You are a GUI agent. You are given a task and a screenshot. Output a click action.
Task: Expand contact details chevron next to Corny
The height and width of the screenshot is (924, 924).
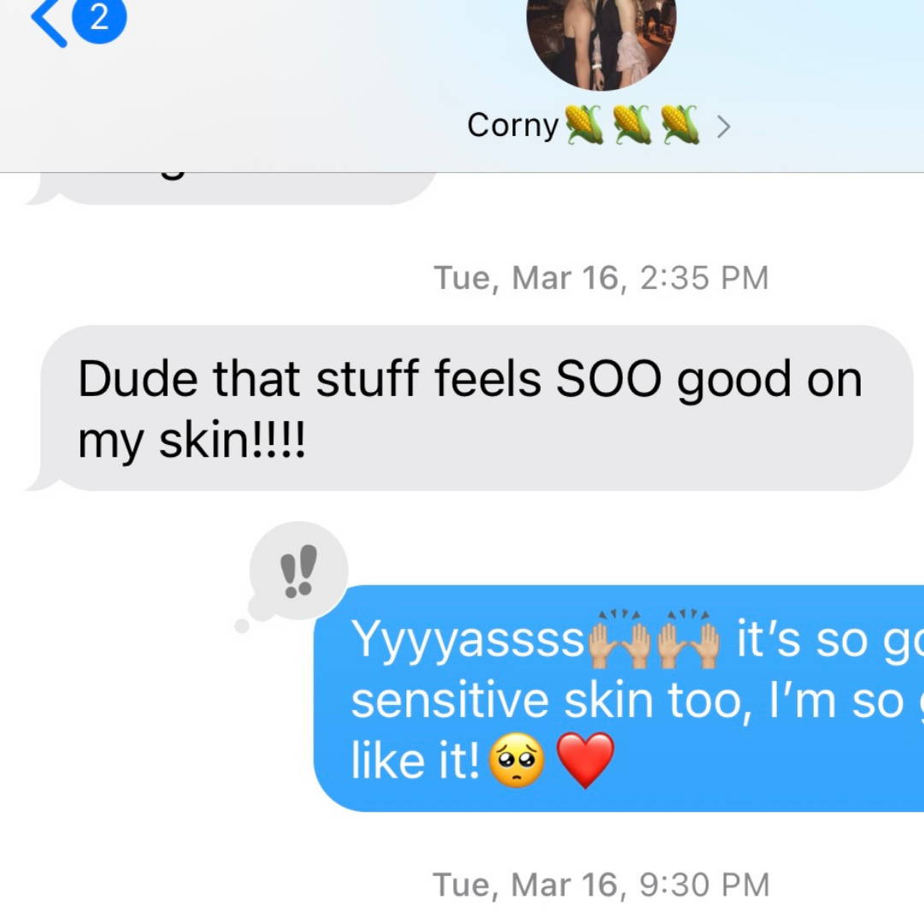click(x=724, y=126)
